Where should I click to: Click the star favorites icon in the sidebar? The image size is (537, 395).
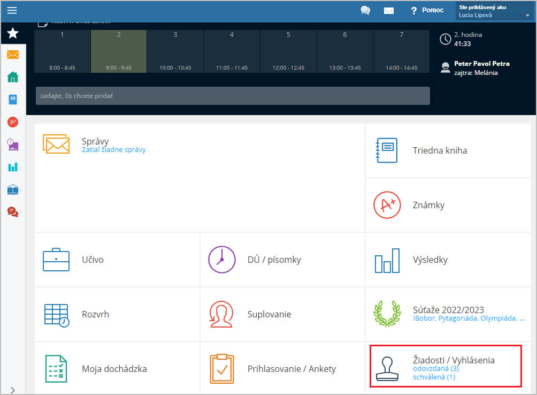pos(13,33)
